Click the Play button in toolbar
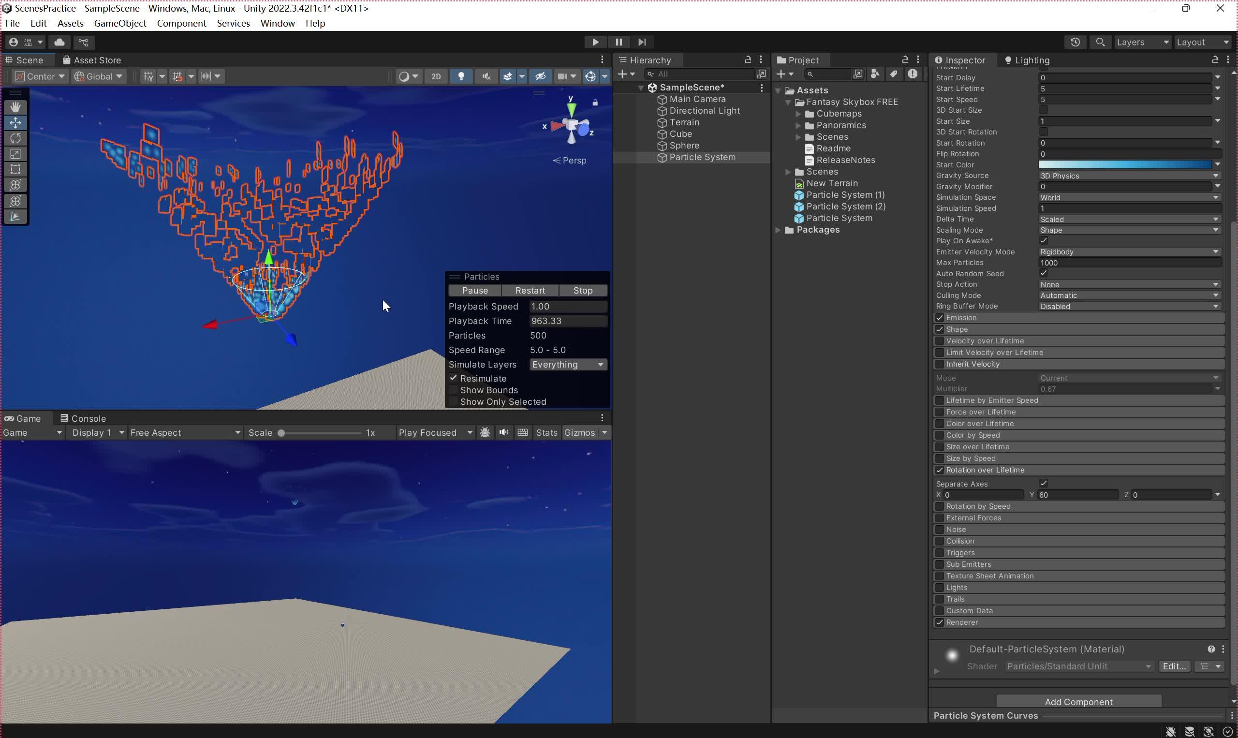 [x=595, y=42]
